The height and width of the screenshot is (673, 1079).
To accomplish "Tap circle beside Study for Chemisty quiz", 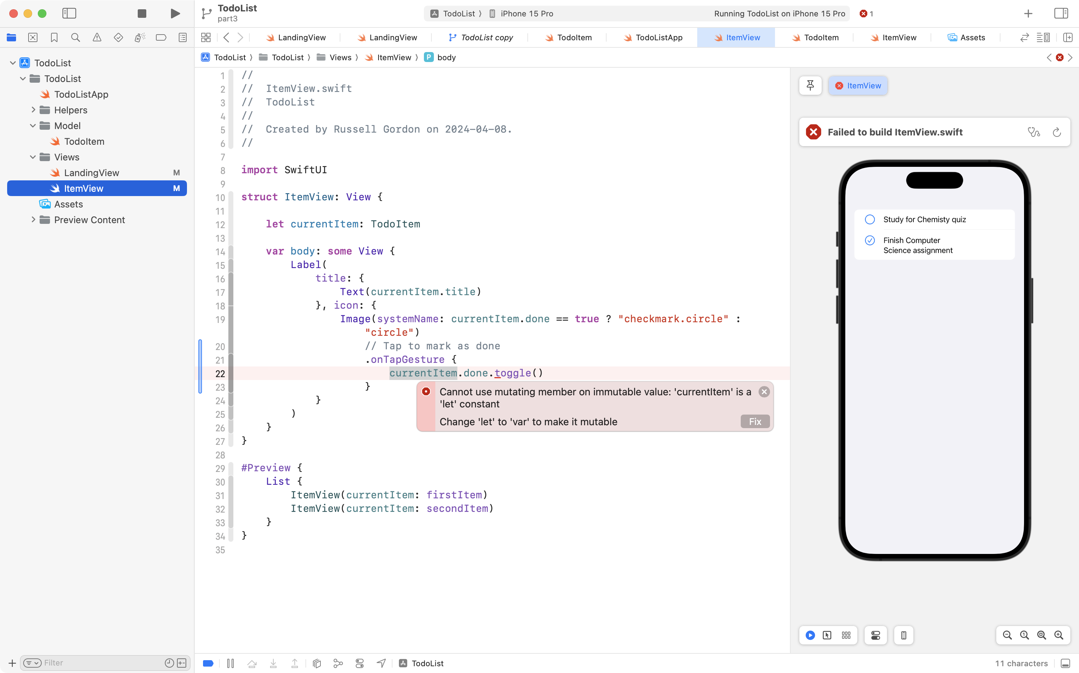I will (x=870, y=220).
